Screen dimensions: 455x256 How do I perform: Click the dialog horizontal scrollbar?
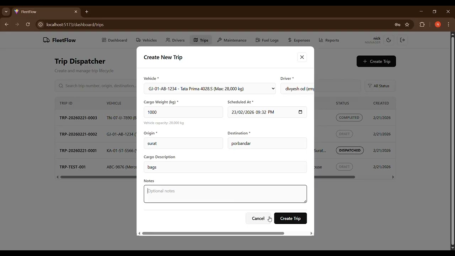[213, 233]
